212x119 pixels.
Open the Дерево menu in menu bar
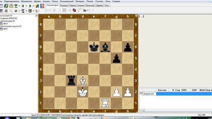[37, 1]
